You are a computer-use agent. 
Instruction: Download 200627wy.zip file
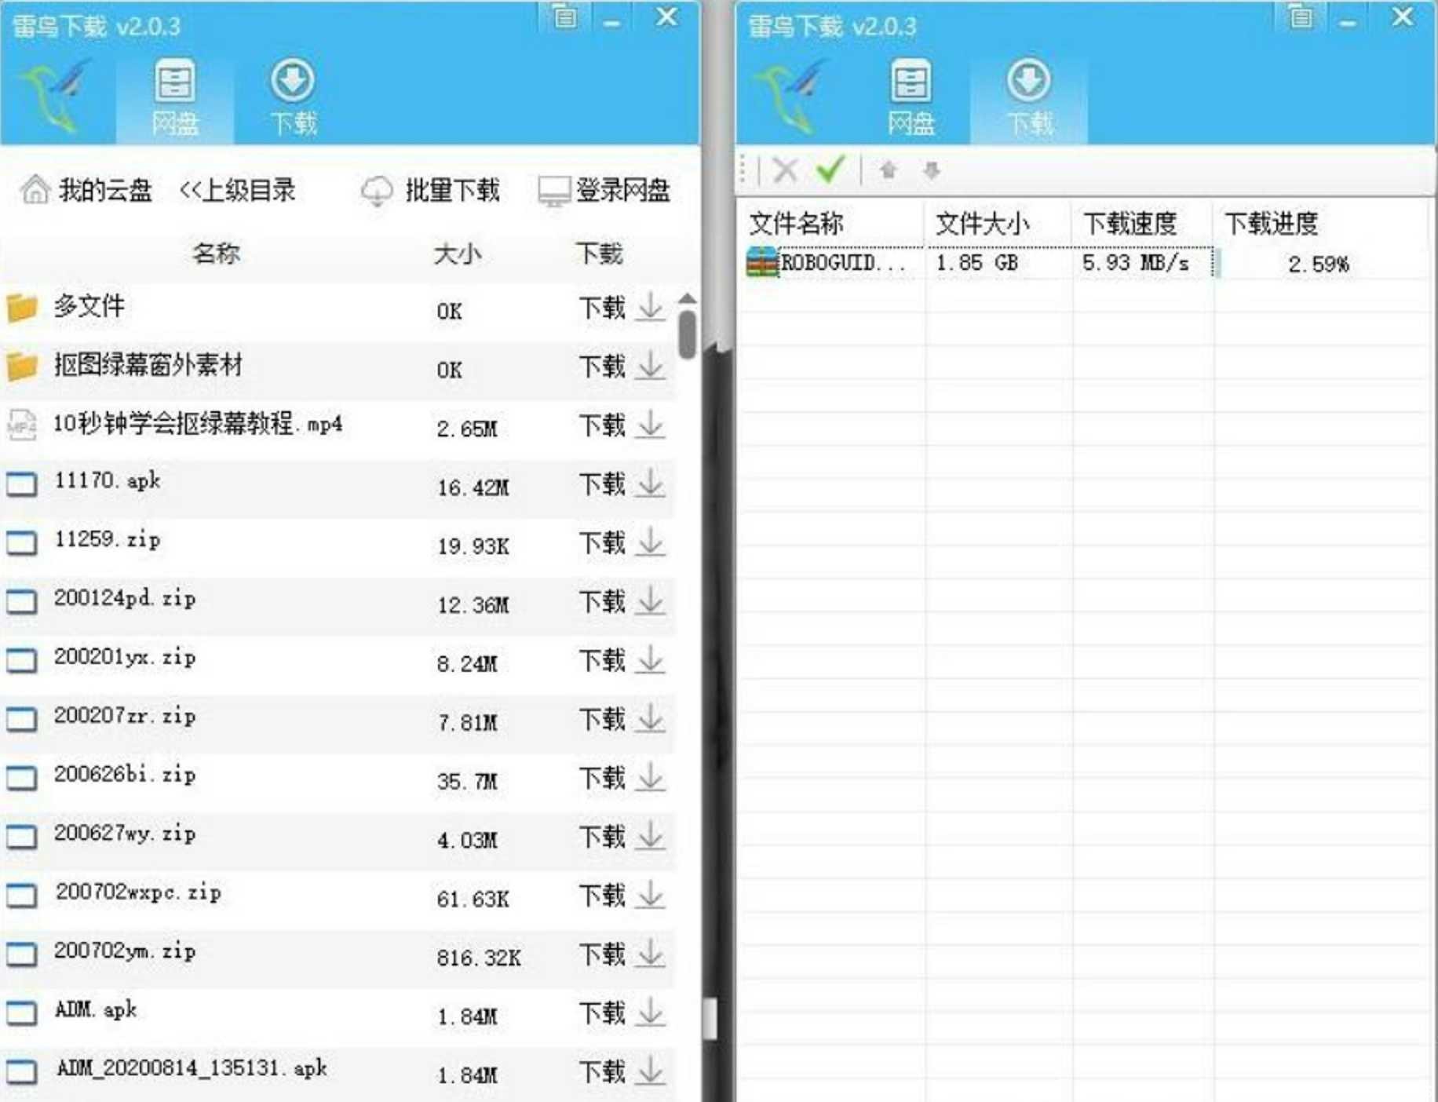click(622, 837)
